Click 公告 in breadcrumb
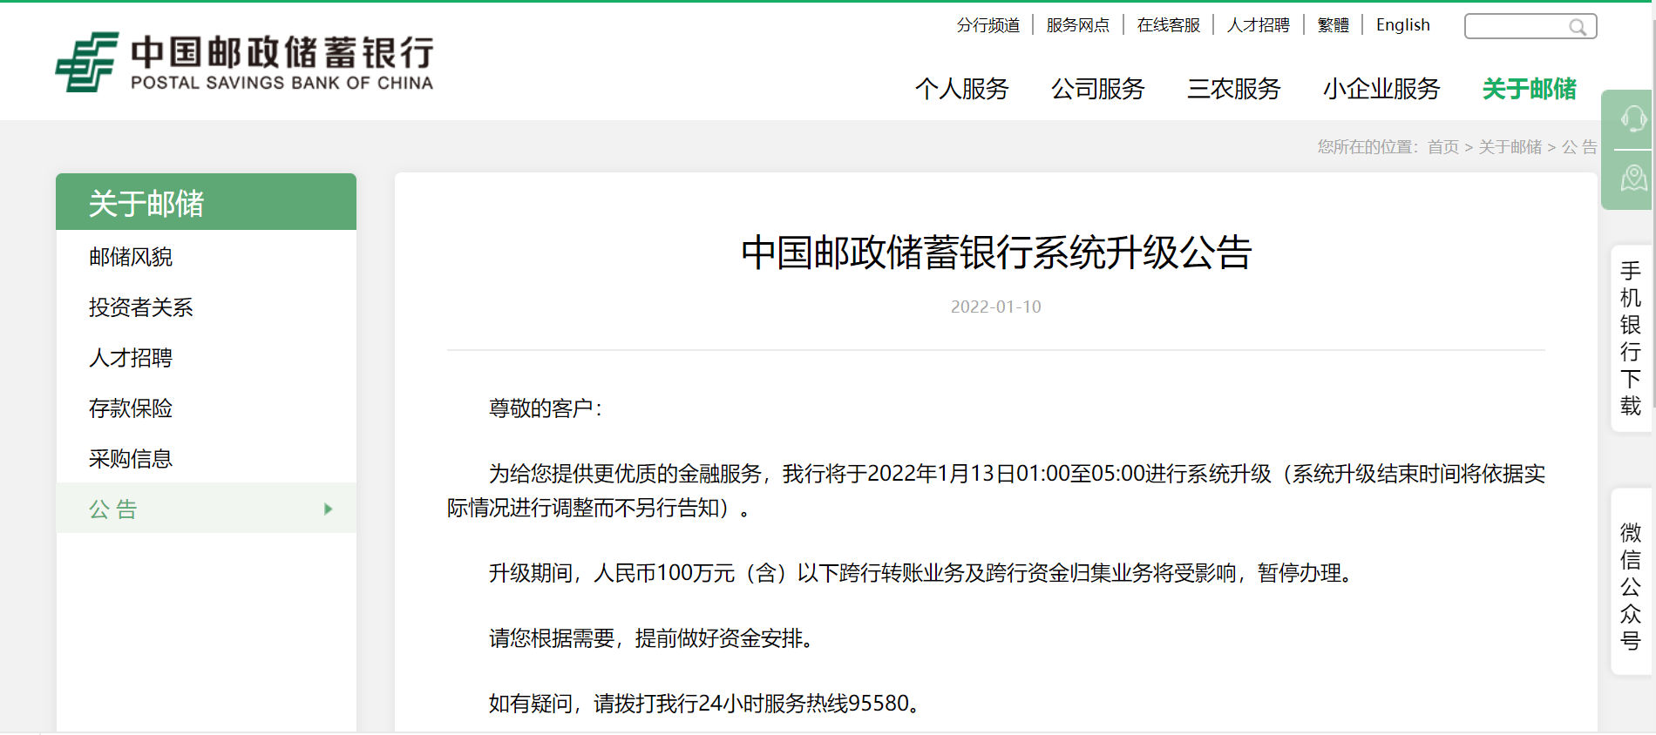Viewport: 1656px width, 735px height. (x=1579, y=147)
